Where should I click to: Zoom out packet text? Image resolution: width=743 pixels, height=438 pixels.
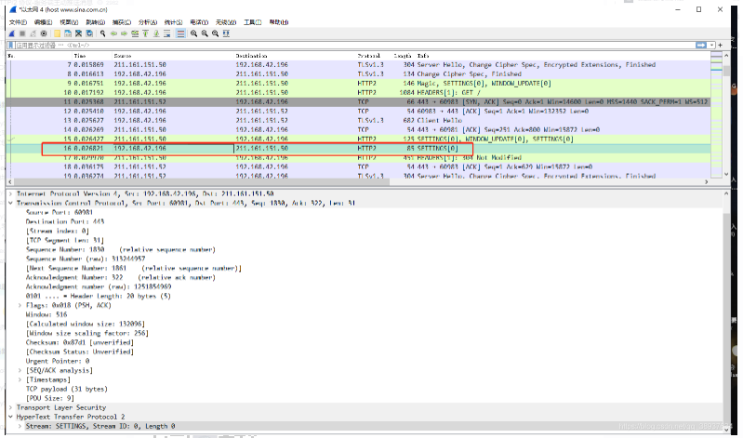pyautogui.click(x=205, y=33)
